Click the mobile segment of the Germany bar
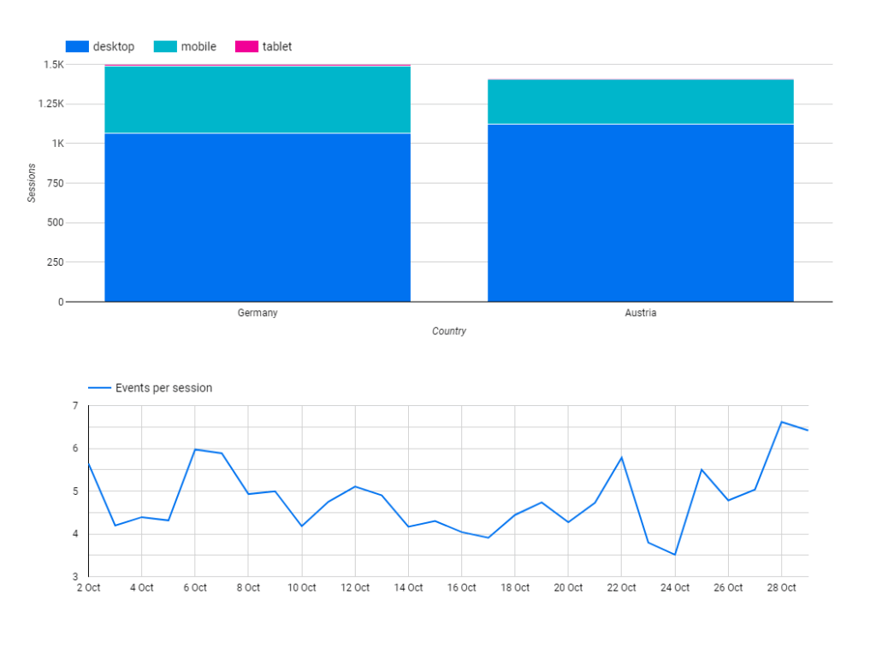Image resolution: width=876 pixels, height=670 pixels. [257, 98]
